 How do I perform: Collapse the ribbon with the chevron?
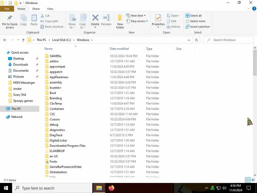click(x=249, y=9)
